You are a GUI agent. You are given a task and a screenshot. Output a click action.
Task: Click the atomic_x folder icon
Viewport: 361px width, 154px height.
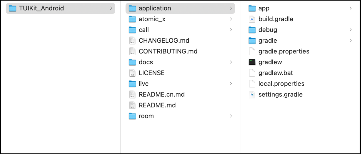click(132, 19)
